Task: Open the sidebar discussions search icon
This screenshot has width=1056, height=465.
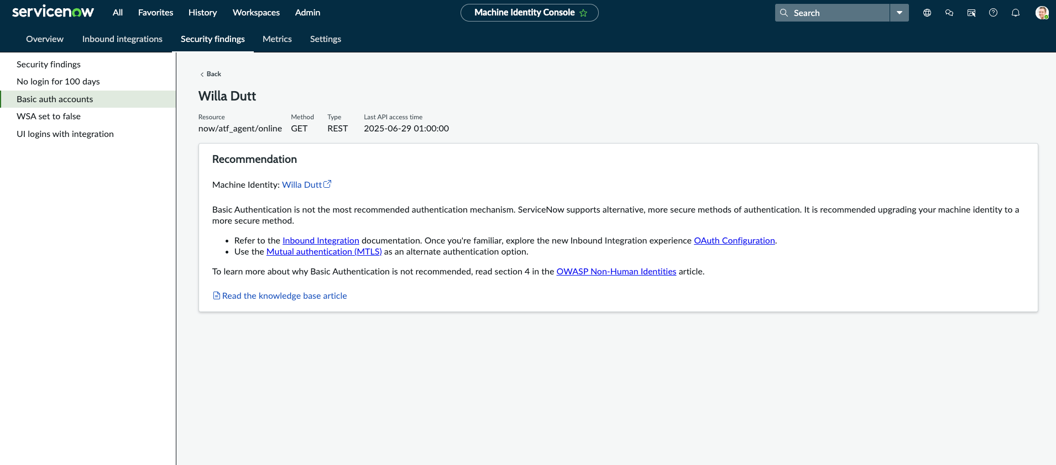Action: pos(971,13)
